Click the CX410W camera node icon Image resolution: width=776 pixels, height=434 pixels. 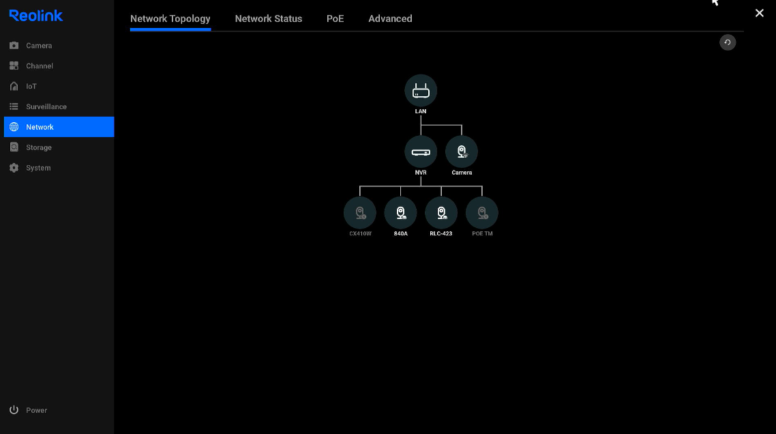pyautogui.click(x=360, y=213)
